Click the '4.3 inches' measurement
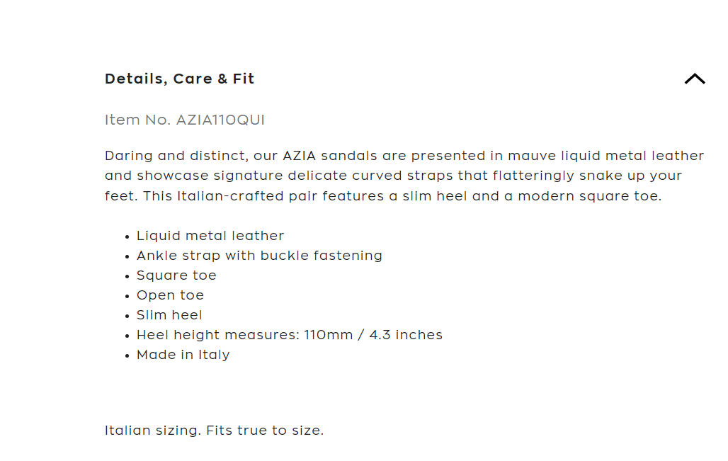The image size is (728, 461). pos(406,335)
